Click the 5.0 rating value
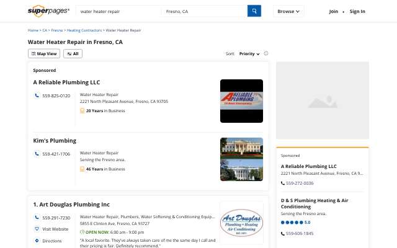The image size is (397, 248). click(307, 223)
